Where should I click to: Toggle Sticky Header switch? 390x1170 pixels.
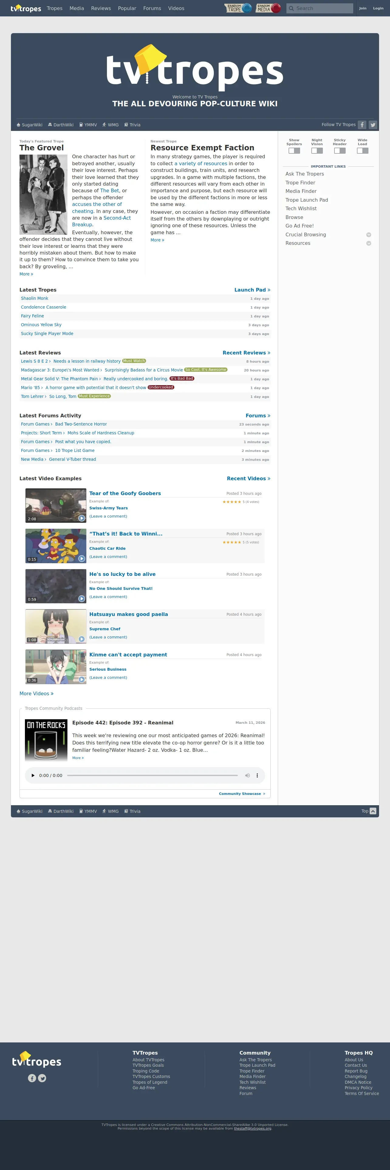point(340,151)
